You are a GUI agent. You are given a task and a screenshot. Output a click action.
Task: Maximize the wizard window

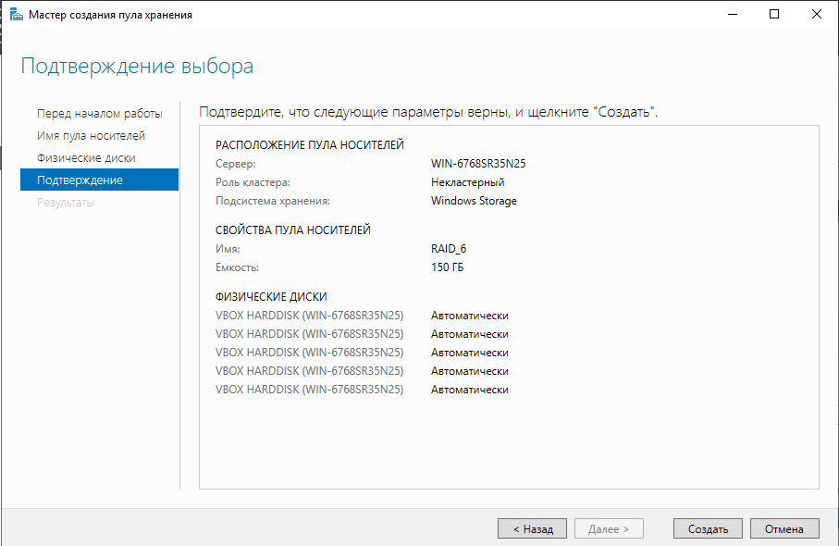point(774,15)
